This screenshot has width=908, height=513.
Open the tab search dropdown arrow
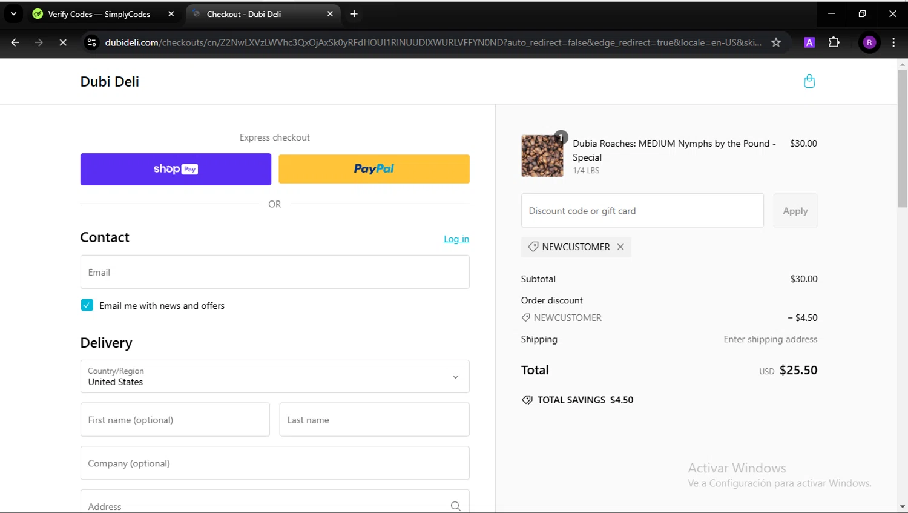(13, 14)
